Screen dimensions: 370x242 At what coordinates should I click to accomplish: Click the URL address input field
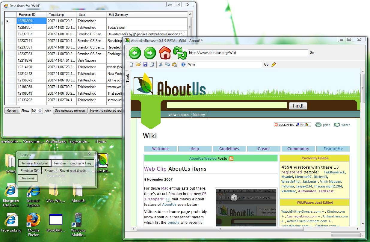point(248,53)
